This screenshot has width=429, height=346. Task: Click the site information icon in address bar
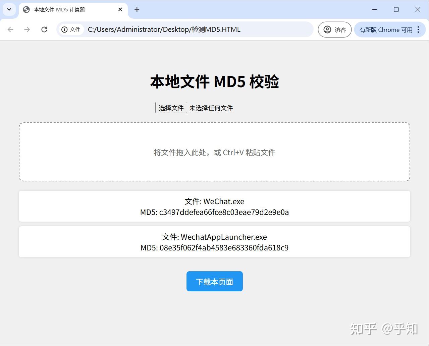[64, 30]
